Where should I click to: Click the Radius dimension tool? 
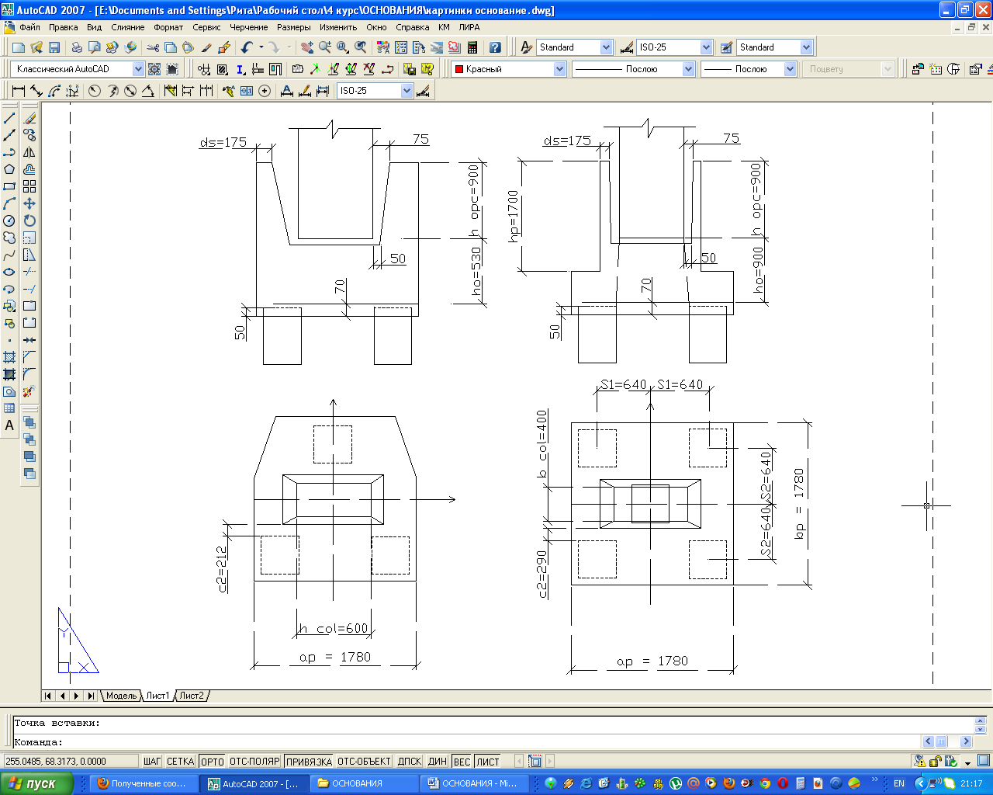point(95,91)
